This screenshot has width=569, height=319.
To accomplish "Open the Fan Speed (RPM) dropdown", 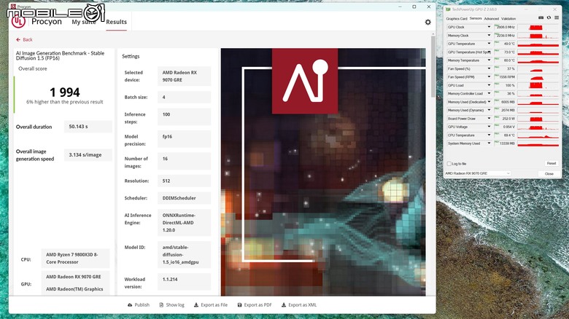I will tap(489, 77).
